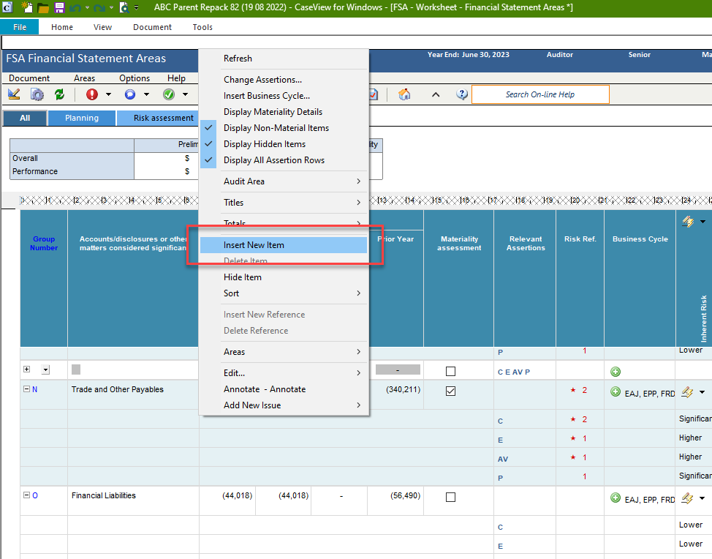Open dropdown next to blue speech bubble

[x=147, y=94]
